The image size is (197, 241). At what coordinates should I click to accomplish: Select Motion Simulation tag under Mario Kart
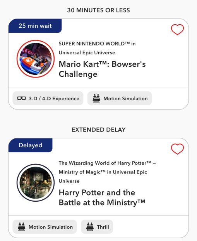point(120,98)
